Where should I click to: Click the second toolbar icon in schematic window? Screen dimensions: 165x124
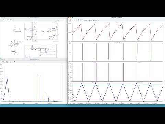7,20
